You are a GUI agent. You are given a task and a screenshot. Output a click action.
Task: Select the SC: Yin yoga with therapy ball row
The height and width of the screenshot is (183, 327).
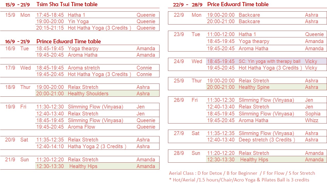pyautogui.click(x=266, y=61)
